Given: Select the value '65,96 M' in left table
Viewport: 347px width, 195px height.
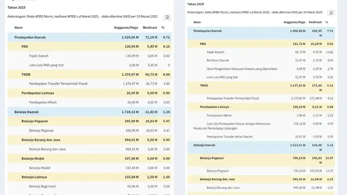Looking at the screenshot, I should 132,186.
